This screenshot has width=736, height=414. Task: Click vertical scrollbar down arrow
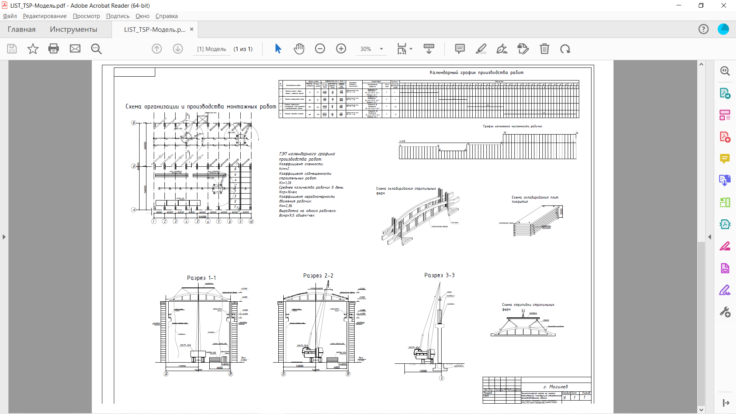click(701, 409)
